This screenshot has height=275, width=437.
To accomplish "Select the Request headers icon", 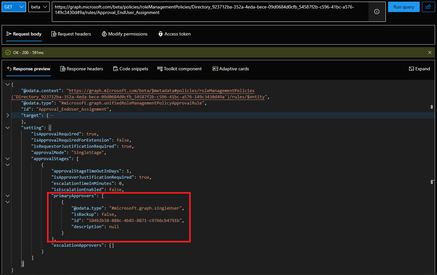I will click(53, 34).
